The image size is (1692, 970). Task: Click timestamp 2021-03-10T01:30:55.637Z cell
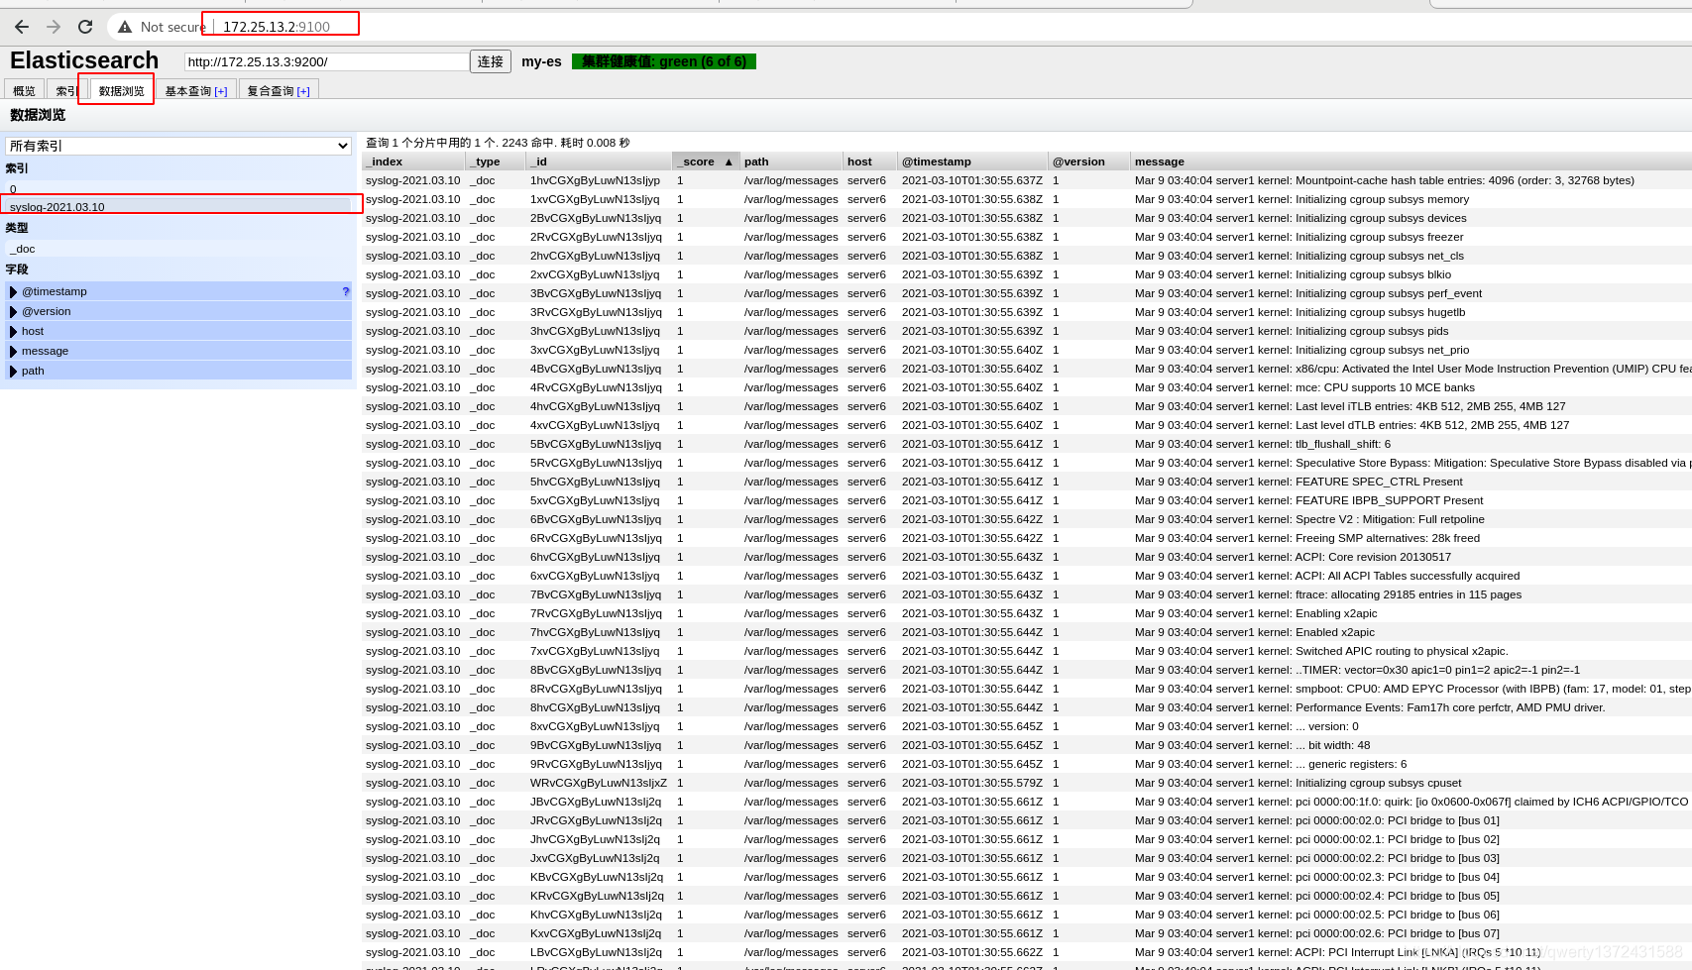coord(972,180)
